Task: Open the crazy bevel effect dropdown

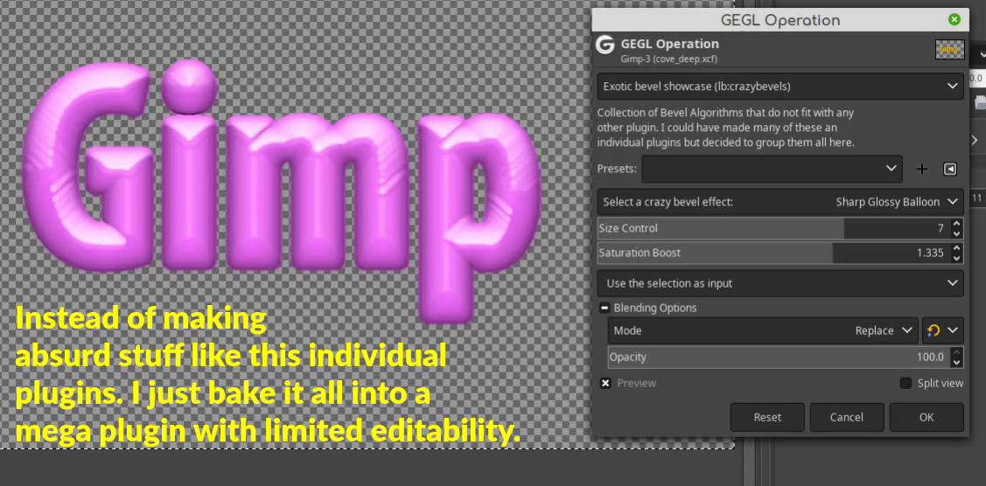Action: [780, 202]
